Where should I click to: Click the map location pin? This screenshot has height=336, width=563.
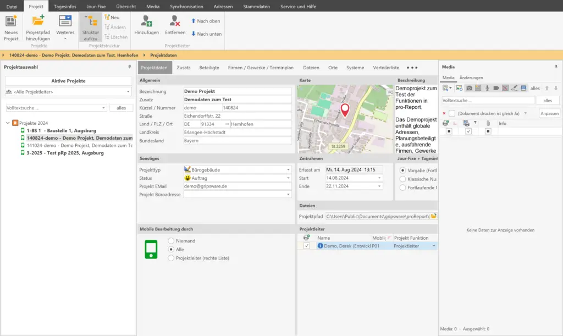coord(345,110)
